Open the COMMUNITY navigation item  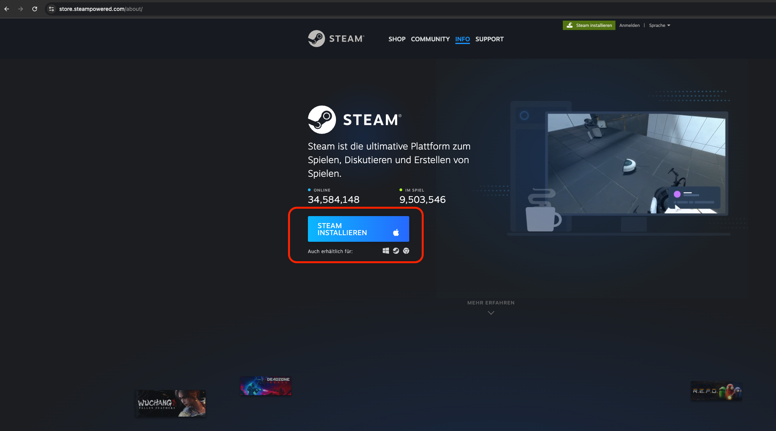[x=430, y=39]
